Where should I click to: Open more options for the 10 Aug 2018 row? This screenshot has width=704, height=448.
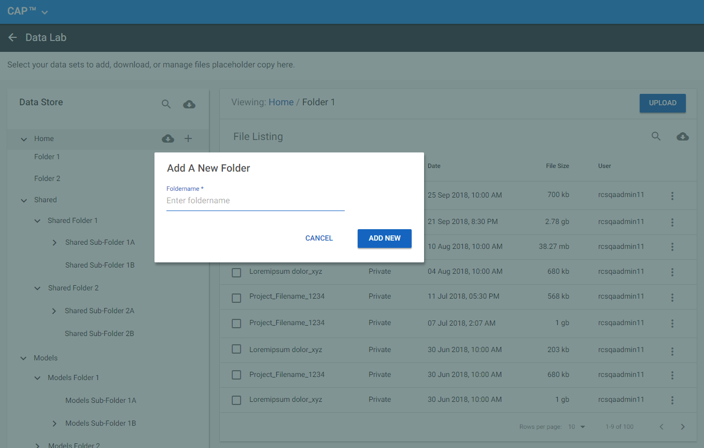point(672,247)
